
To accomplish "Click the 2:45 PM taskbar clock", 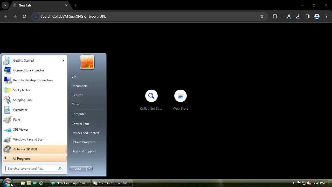I will pyautogui.click(x=319, y=183).
